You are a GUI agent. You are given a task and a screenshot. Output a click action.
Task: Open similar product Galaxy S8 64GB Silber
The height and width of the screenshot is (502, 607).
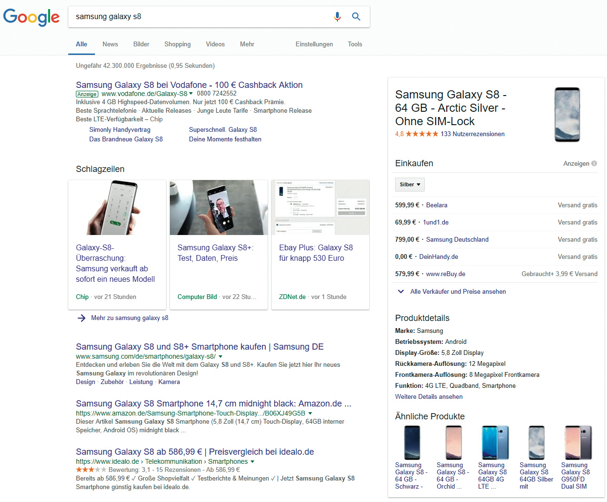(536, 458)
